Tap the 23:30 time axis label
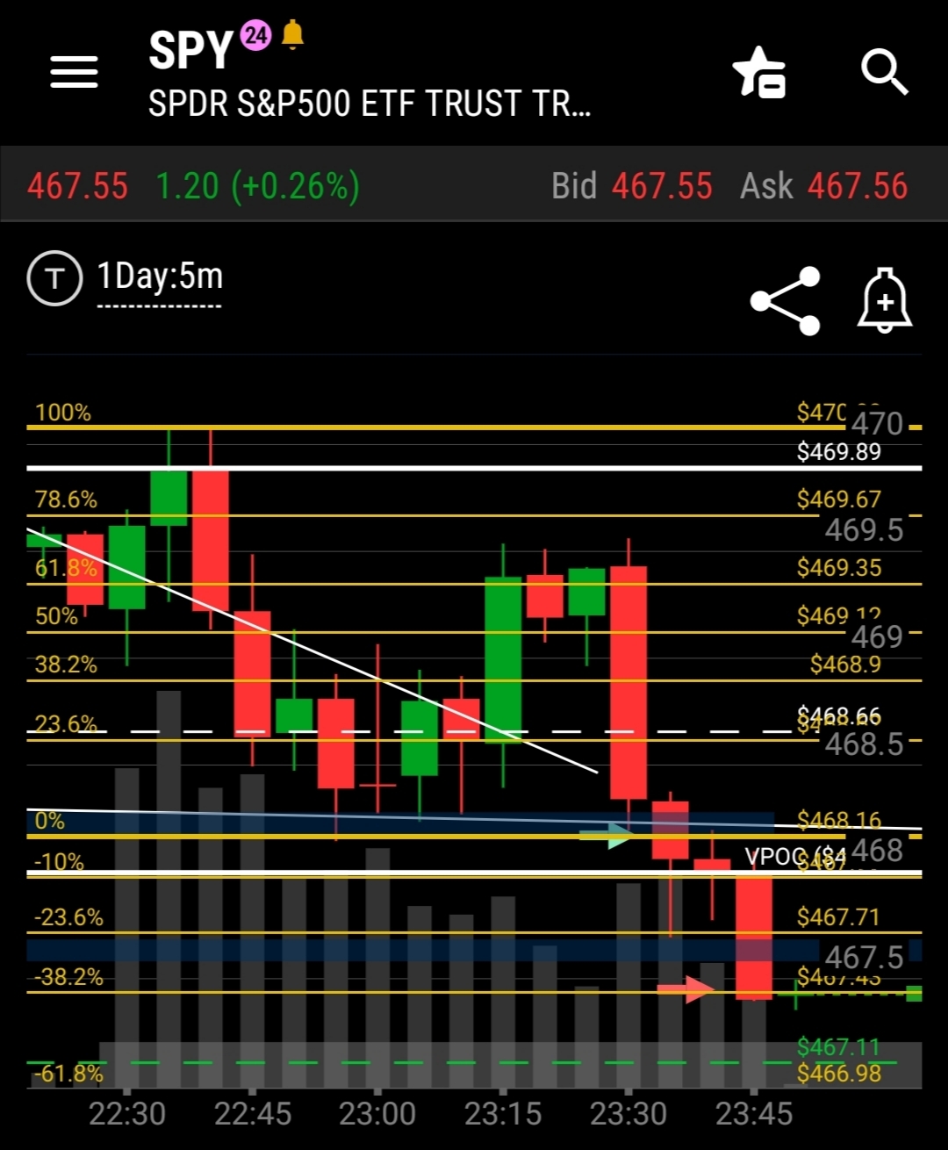Screen dimensions: 948x1150 (x=628, y=1114)
